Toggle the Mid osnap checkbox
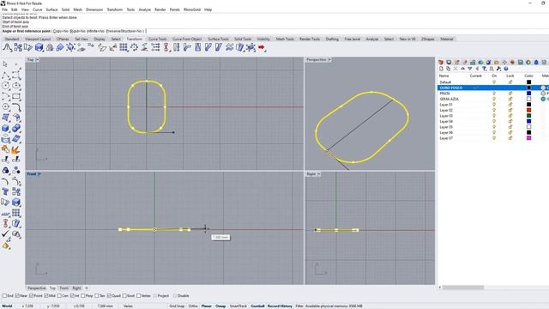Viewport: 549px width, 309px height. pyautogui.click(x=46, y=295)
